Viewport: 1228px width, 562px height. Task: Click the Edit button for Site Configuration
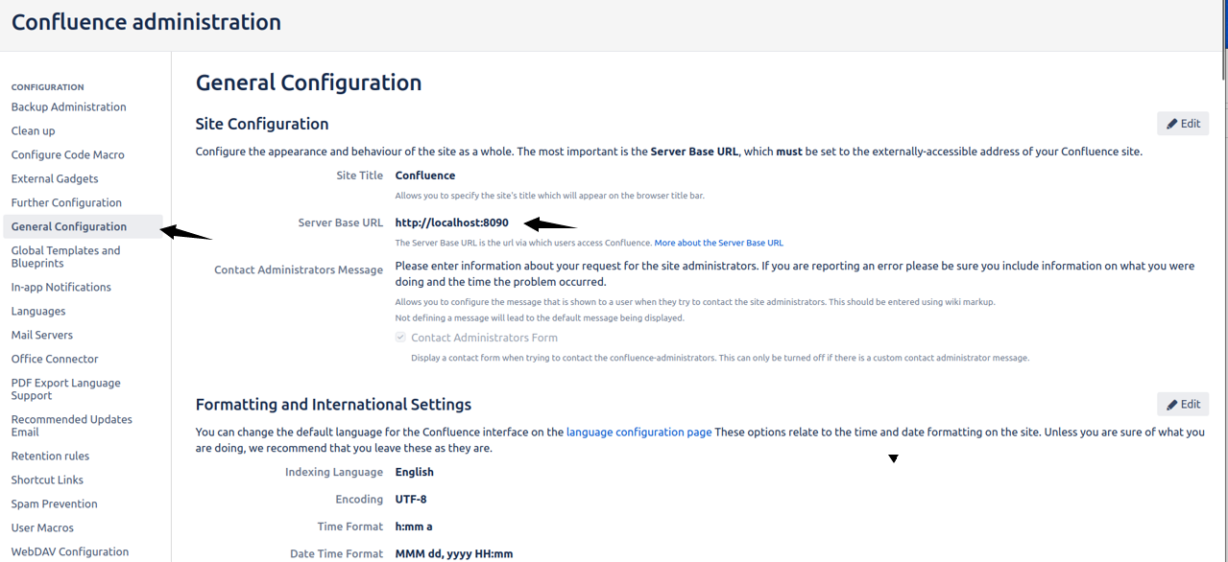click(1182, 123)
